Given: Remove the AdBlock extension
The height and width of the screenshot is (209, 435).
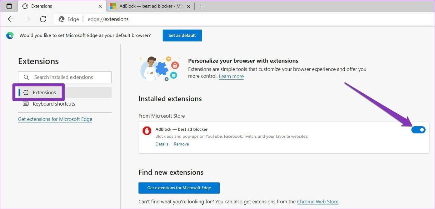Looking at the screenshot, I should (181, 144).
